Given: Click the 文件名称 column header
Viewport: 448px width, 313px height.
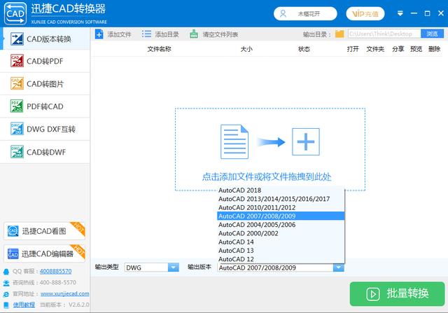Looking at the screenshot, I should click(159, 49).
